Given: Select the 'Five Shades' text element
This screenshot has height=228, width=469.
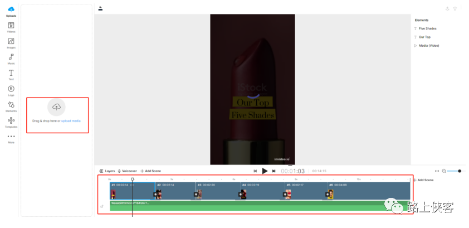Looking at the screenshot, I should [x=427, y=28].
